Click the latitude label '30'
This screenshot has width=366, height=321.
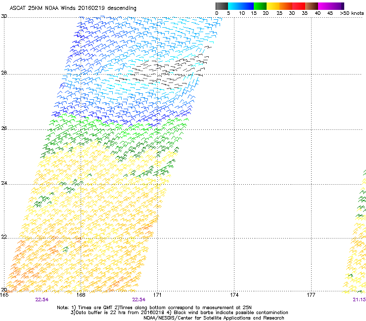pos(4,16)
